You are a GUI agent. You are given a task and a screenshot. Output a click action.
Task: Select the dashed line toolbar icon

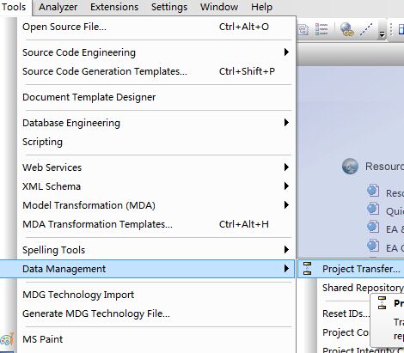pyautogui.click(x=366, y=29)
